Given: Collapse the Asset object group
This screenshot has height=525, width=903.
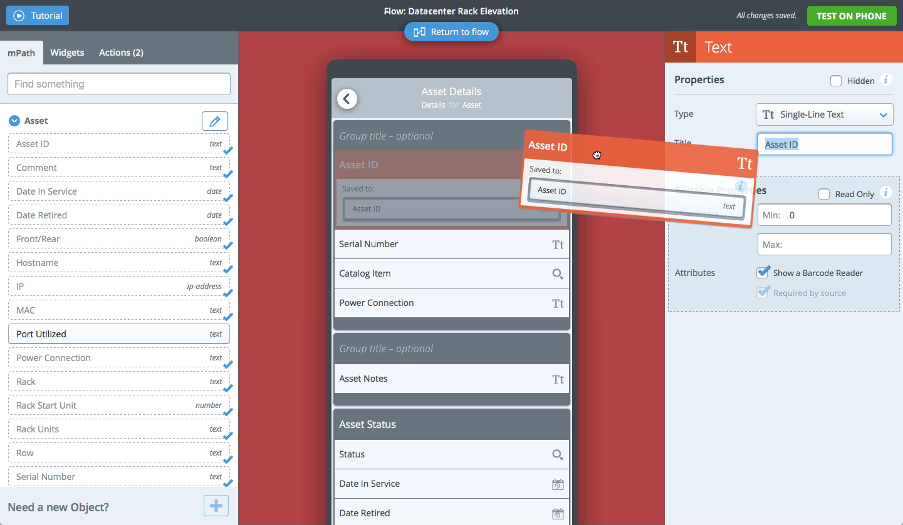Looking at the screenshot, I should point(14,121).
